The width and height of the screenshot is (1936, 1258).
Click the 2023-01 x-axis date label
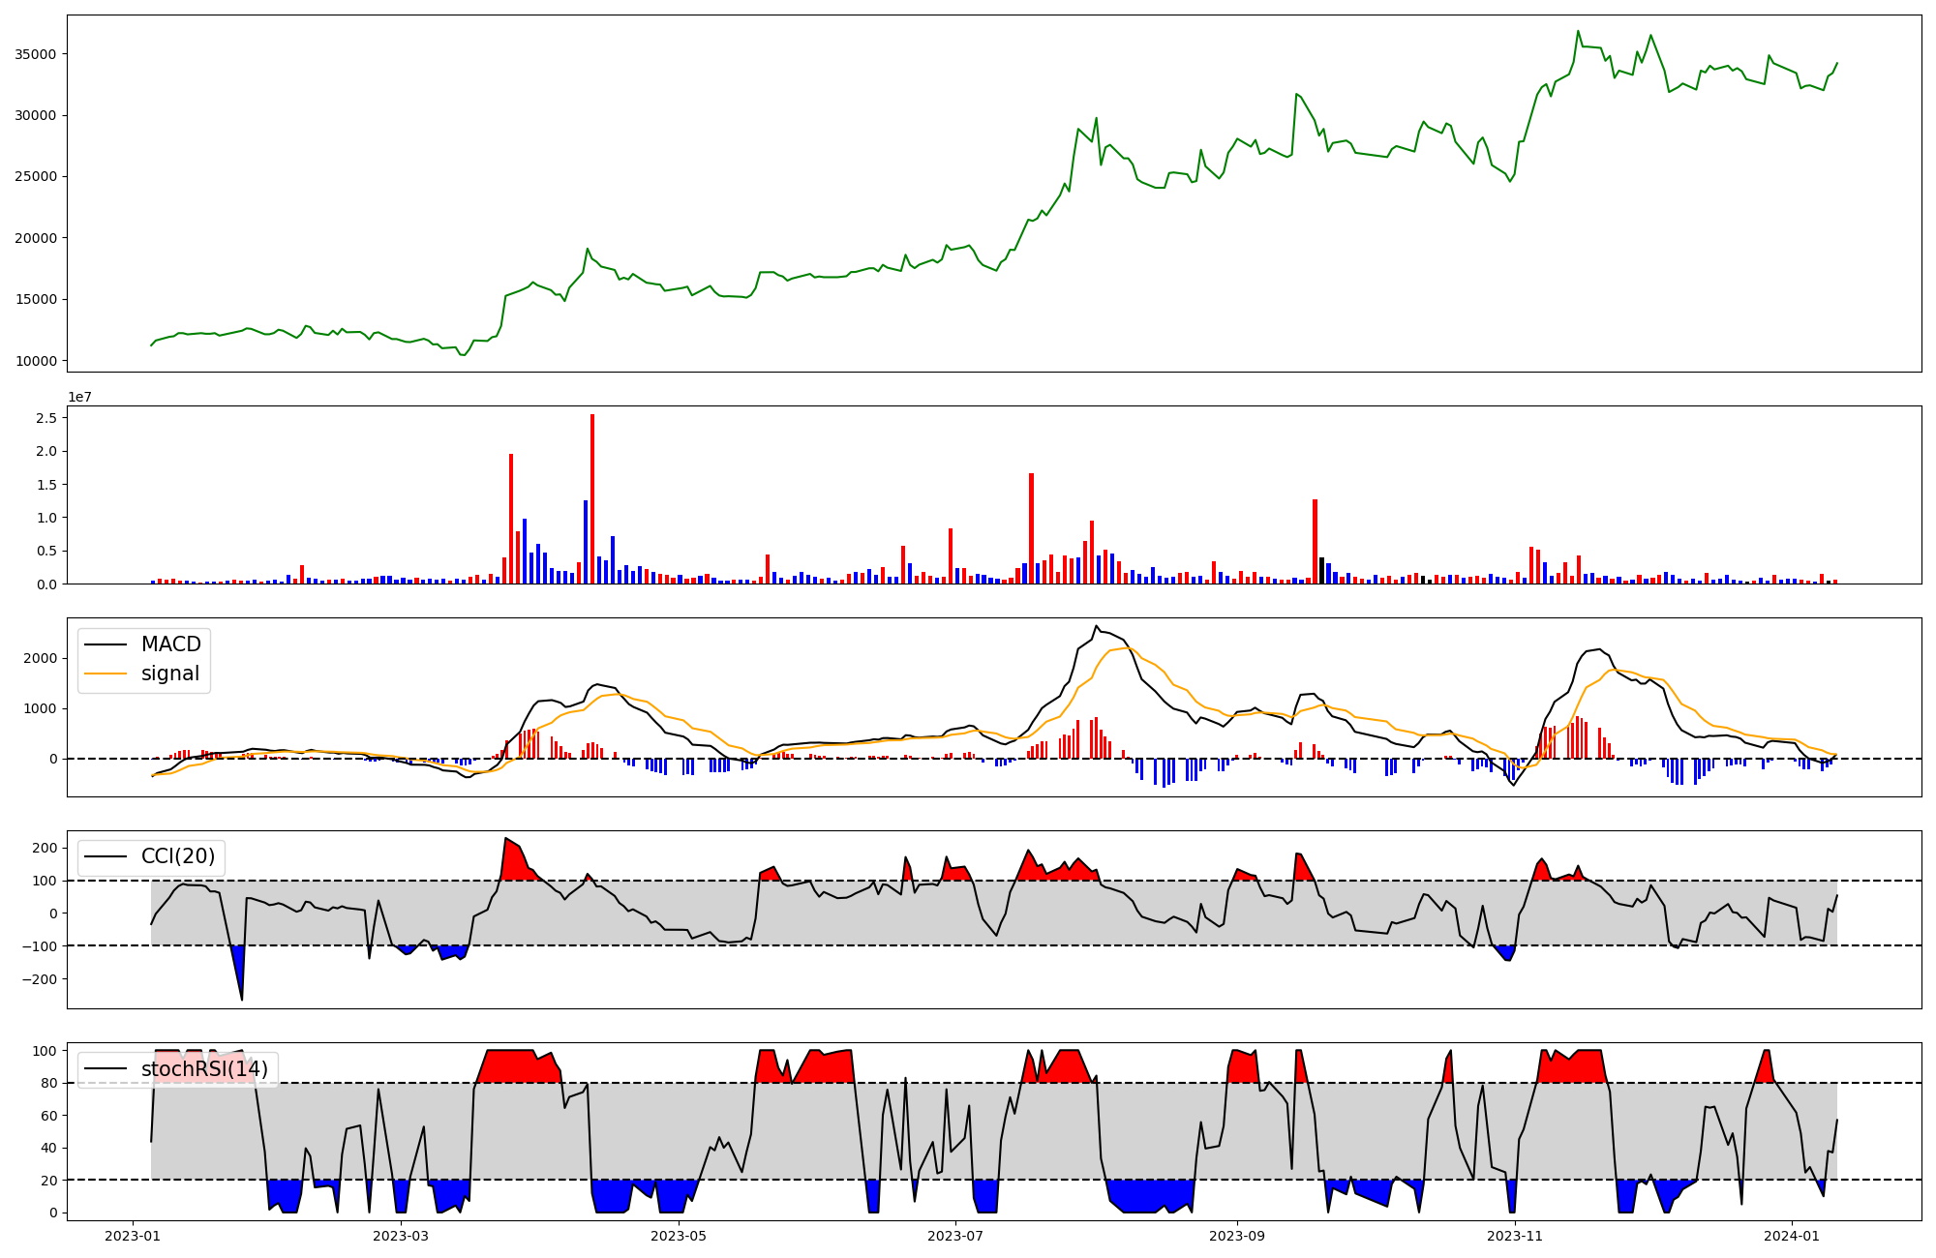click(x=132, y=1236)
